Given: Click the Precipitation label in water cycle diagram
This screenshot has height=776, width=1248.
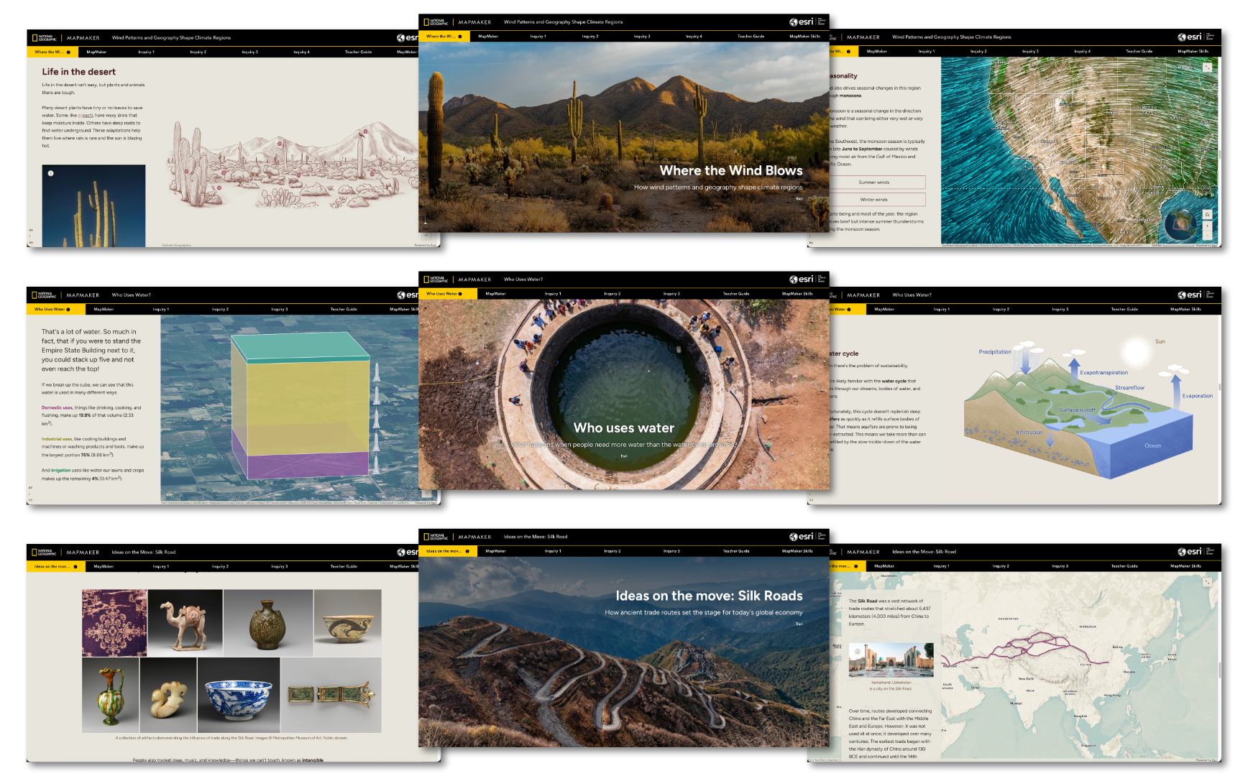Looking at the screenshot, I should [x=995, y=352].
